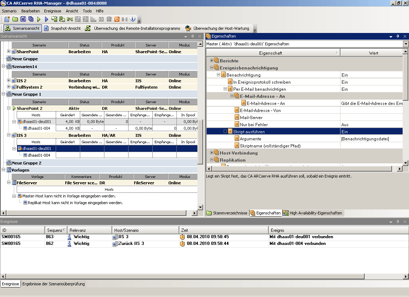Click the Snapshot-Ansicht button
The width and height of the screenshot is (409, 297).
click(62, 28)
